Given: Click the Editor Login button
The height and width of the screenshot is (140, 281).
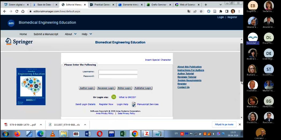Looking at the screenshot, I should [124, 88].
